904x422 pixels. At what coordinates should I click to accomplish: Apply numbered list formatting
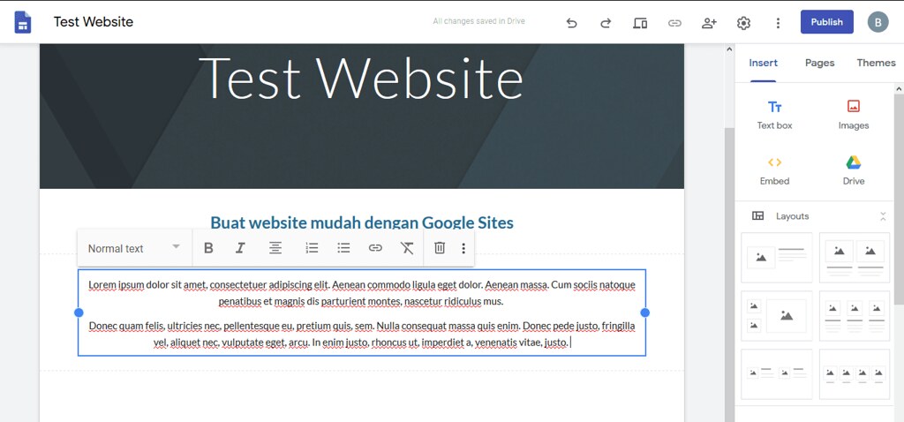pos(312,248)
